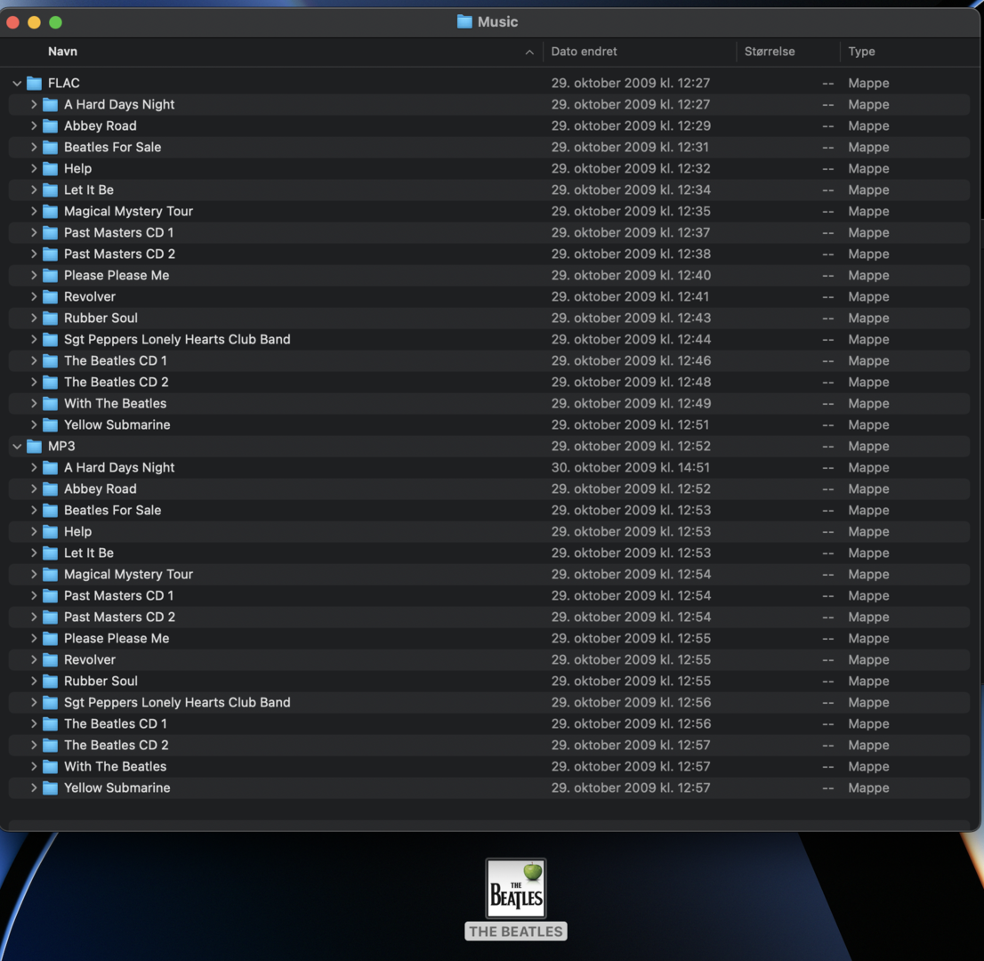Click the green zoom window button
The image size is (984, 961).
[55, 22]
